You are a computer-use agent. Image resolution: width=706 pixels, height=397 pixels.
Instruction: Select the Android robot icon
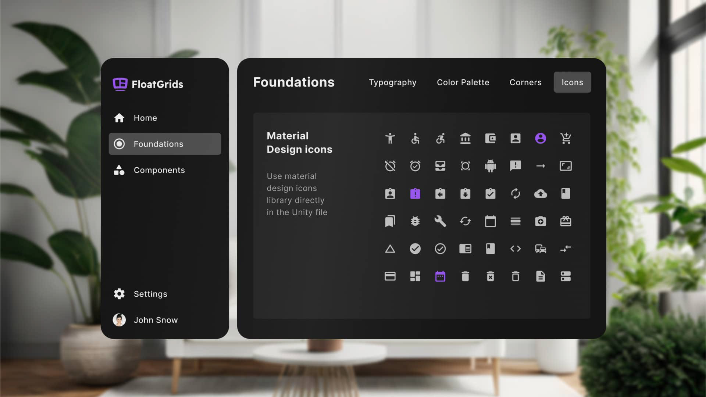[x=490, y=166]
